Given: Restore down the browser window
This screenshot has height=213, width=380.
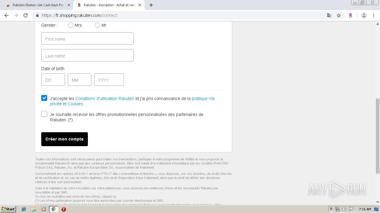Looking at the screenshot, I should [x=362, y=2].
